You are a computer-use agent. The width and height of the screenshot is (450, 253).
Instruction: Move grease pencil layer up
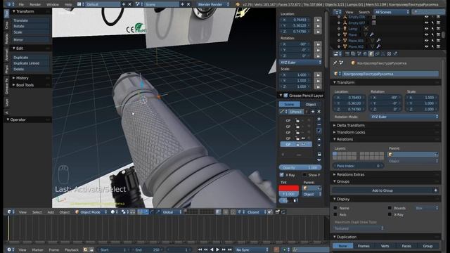pos(319,139)
